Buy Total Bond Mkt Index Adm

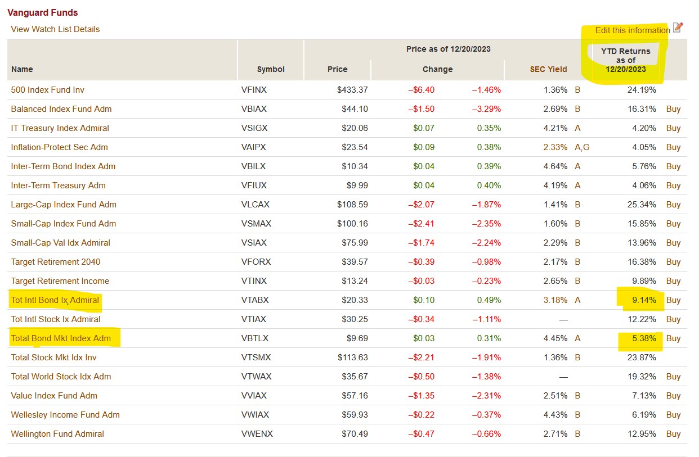(x=673, y=338)
